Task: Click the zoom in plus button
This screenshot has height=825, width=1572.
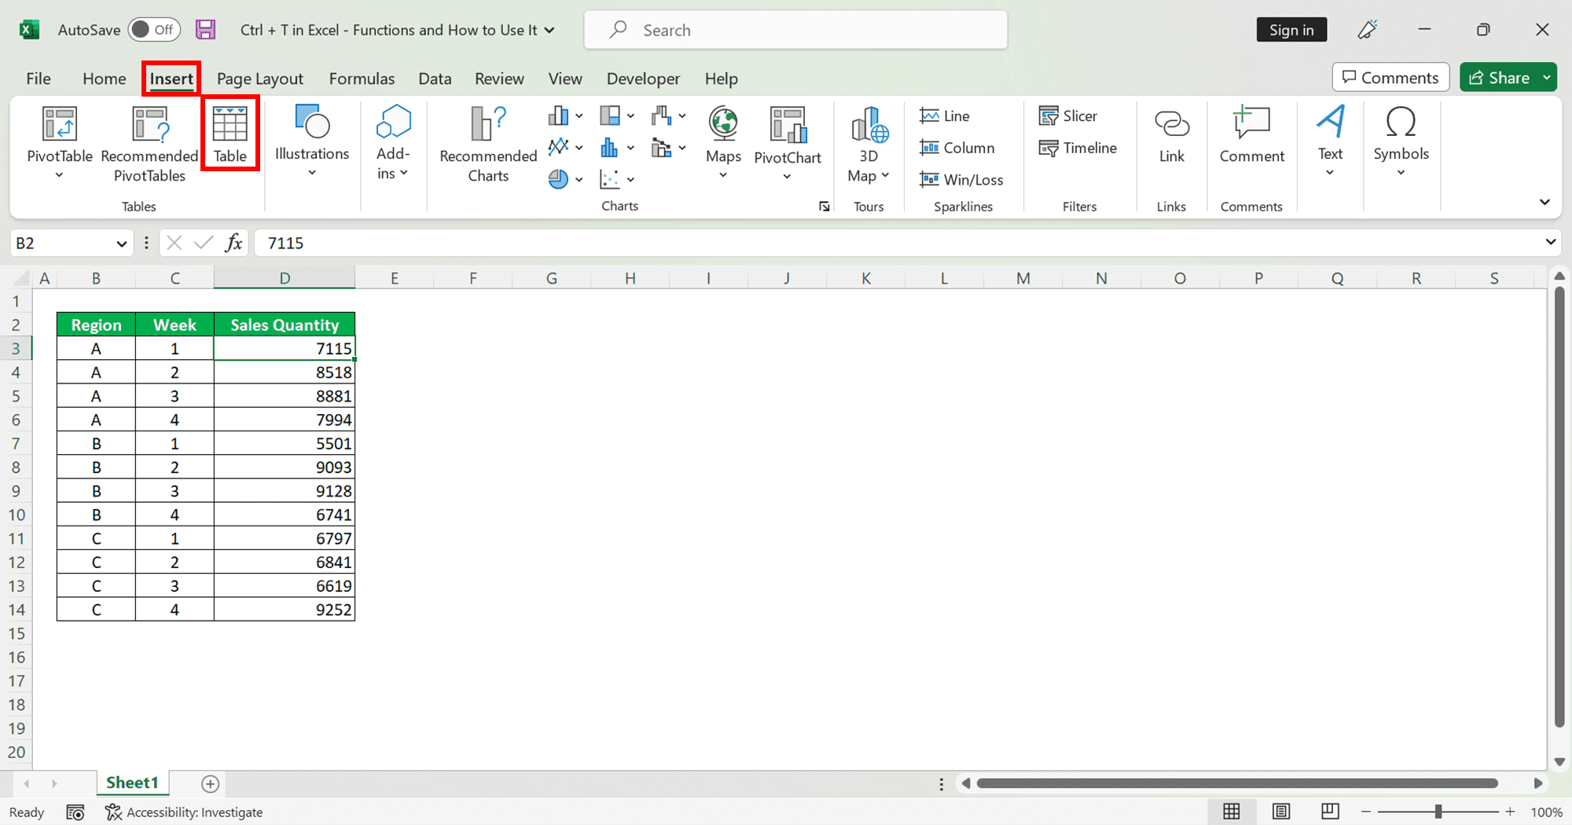Action: click(1510, 812)
